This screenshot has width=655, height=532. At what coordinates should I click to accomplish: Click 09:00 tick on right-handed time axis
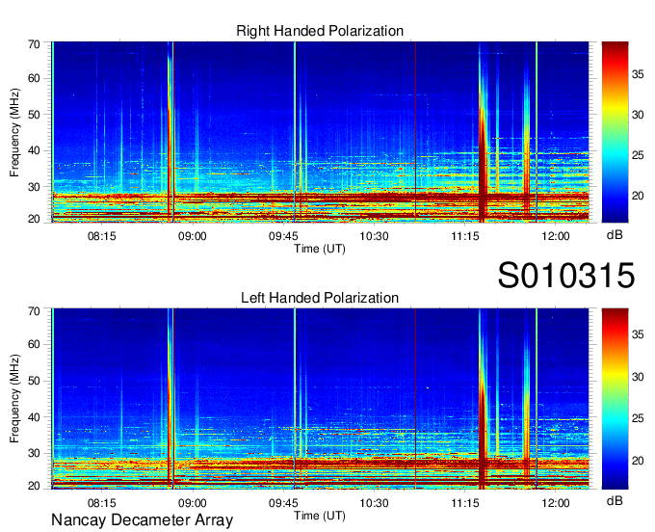(192, 236)
